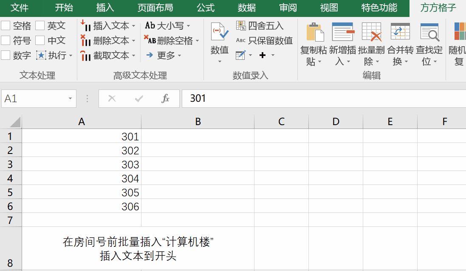Click the Round (四舍五入) icon
Viewport: 466px width, 271px height.
[x=241, y=25]
